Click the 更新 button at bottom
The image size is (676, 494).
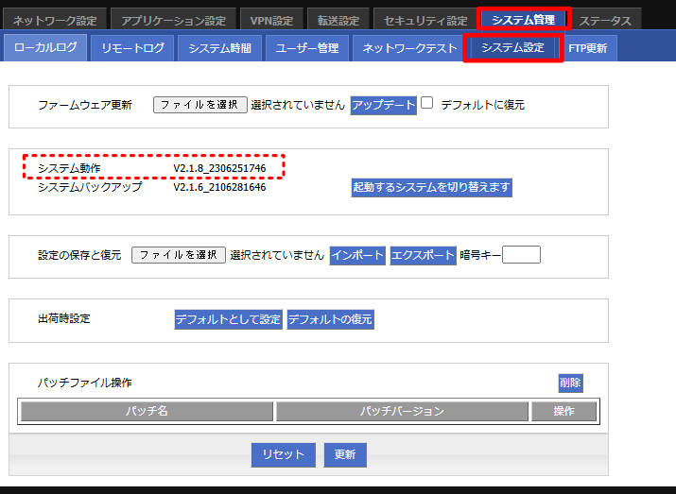coord(345,454)
